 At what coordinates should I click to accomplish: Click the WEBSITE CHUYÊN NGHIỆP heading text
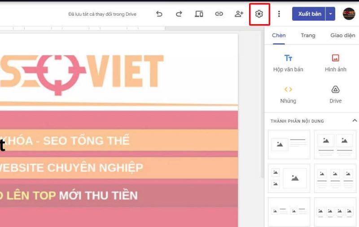pos(71,168)
